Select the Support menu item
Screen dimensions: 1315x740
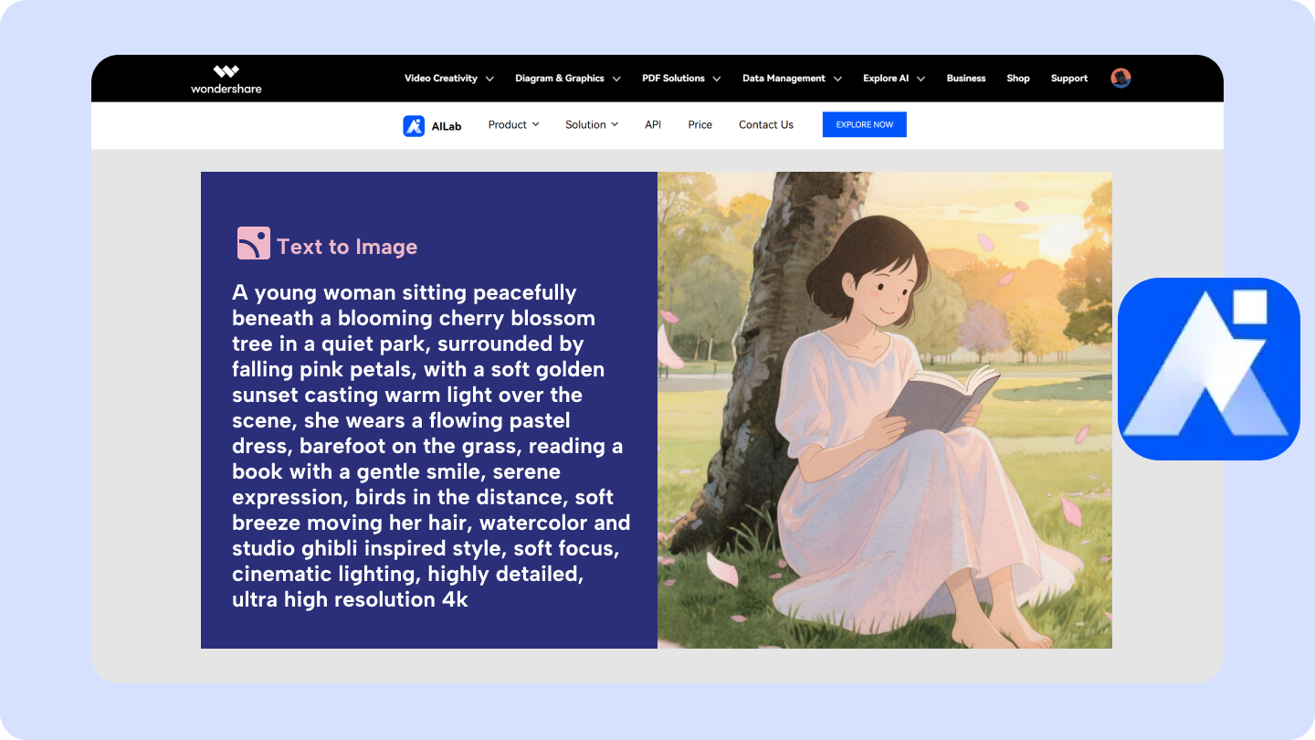(x=1068, y=79)
